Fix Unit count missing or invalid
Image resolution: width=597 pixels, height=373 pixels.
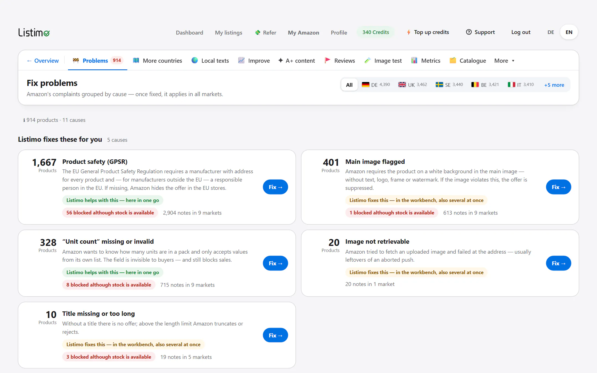point(275,263)
